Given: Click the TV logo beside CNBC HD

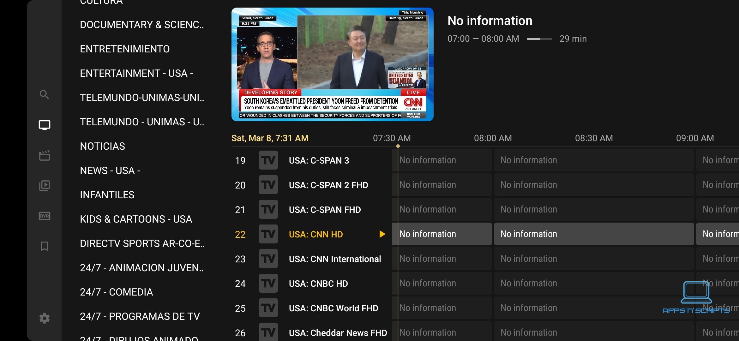Looking at the screenshot, I should (268, 284).
